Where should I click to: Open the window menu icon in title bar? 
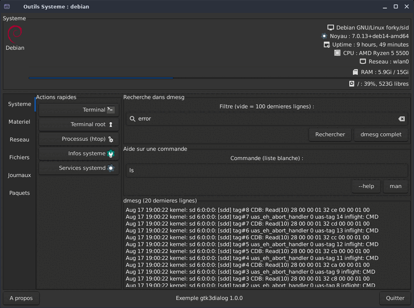[7, 6]
